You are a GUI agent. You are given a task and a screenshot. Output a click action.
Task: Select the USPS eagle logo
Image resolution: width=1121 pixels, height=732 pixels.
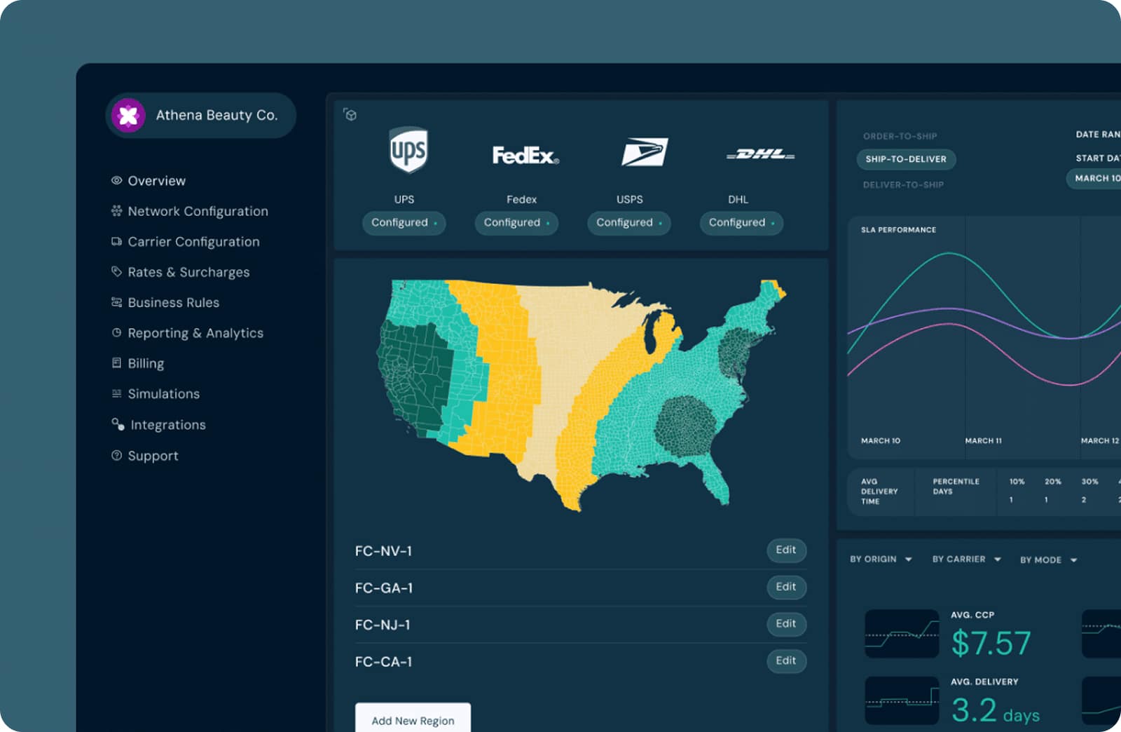[645, 152]
